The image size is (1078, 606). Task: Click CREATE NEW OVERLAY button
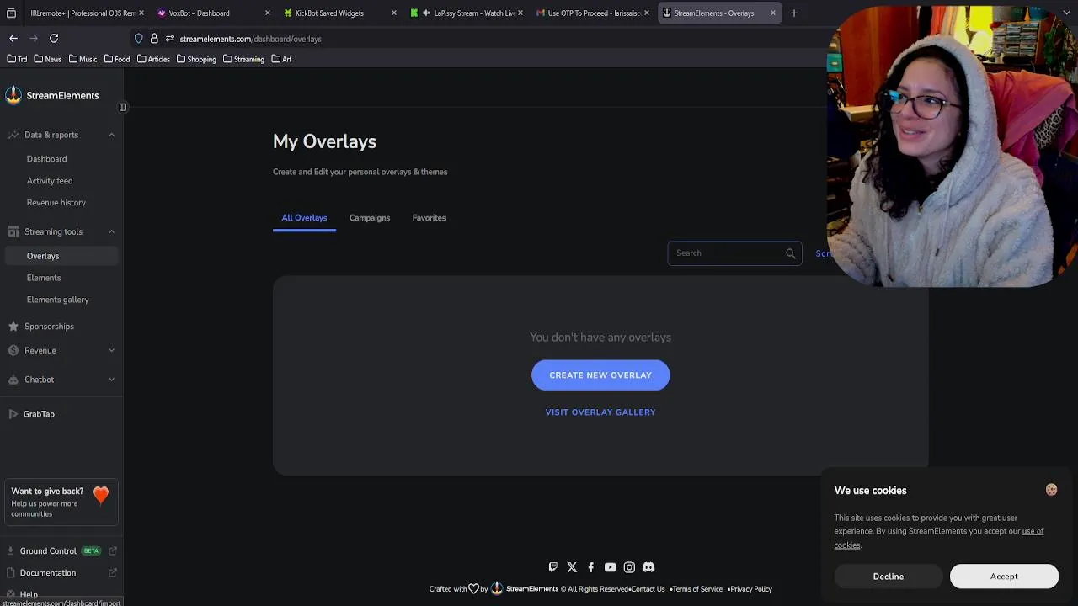click(600, 375)
